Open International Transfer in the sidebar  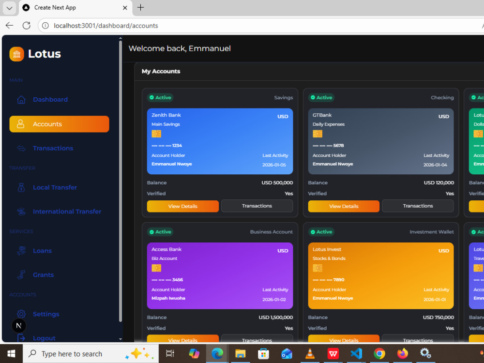coord(59,212)
